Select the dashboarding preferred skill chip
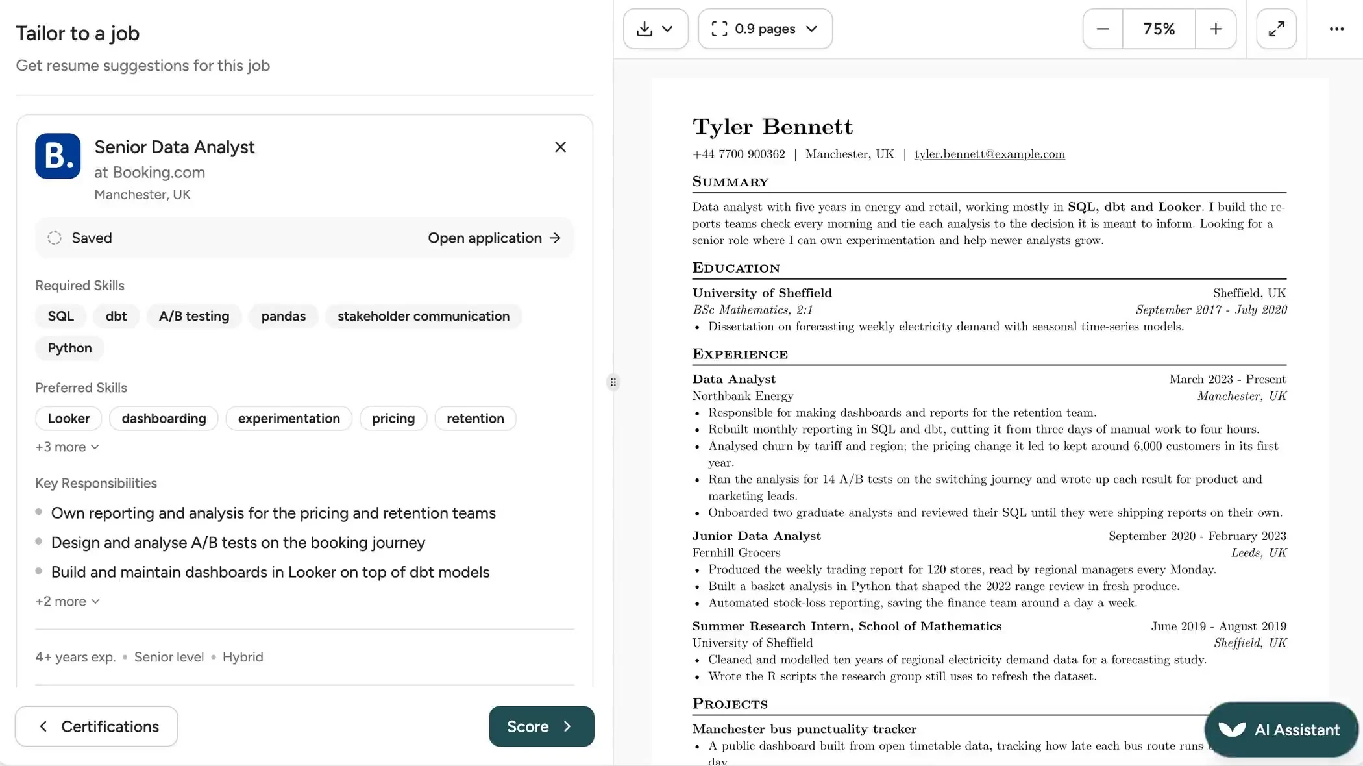This screenshot has width=1363, height=766. pyautogui.click(x=164, y=419)
